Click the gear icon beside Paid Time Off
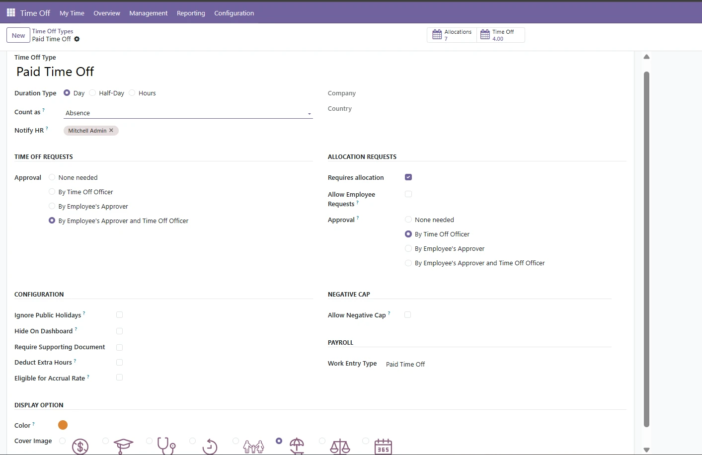 click(77, 39)
